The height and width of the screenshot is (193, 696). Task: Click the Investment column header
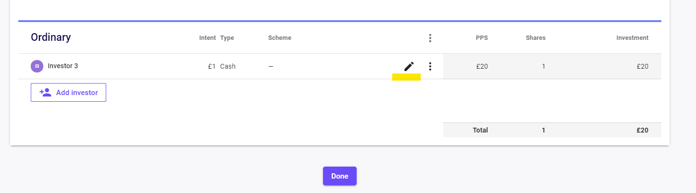632,38
